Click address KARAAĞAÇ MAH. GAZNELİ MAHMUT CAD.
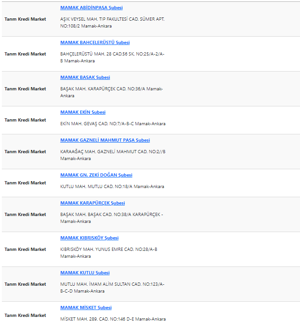This screenshot has width=300, height=327. point(113,155)
